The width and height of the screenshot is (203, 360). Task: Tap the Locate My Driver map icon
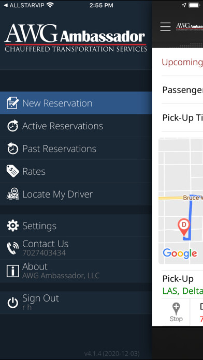tap(12, 194)
